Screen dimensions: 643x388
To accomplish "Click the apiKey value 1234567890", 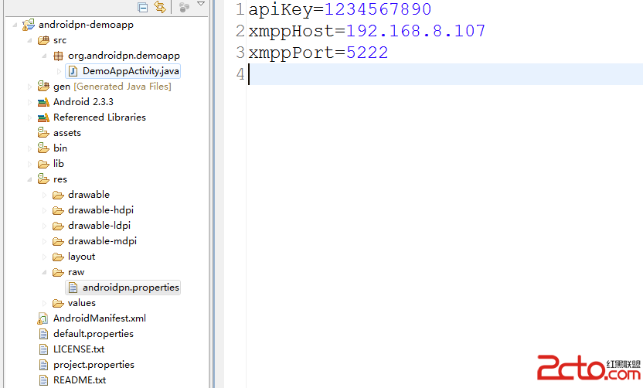I will [378, 9].
